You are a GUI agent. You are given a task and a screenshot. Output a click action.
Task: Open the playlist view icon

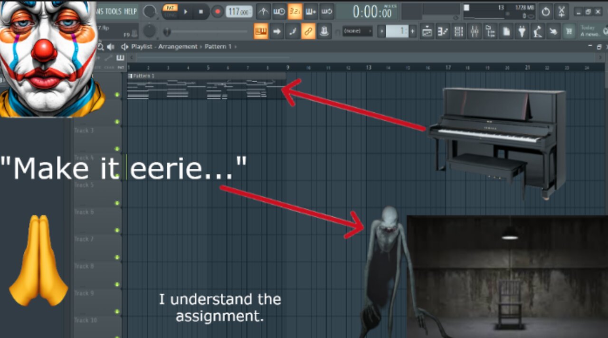(x=427, y=31)
